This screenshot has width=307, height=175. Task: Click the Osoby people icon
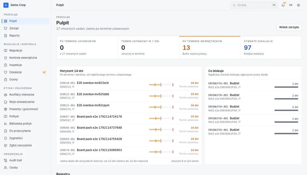pyautogui.click(x=5, y=168)
